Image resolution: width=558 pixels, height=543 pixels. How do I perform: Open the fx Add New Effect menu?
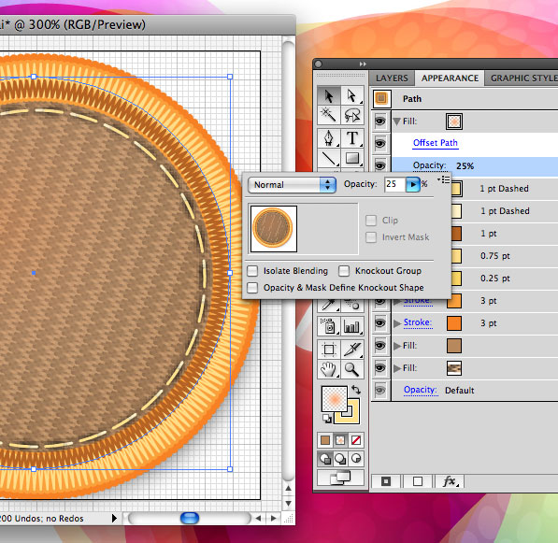click(451, 481)
